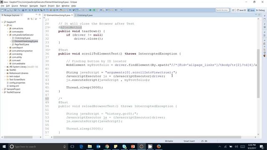Select the Referenced Libraries node
The image size is (267, 150).
19,73
